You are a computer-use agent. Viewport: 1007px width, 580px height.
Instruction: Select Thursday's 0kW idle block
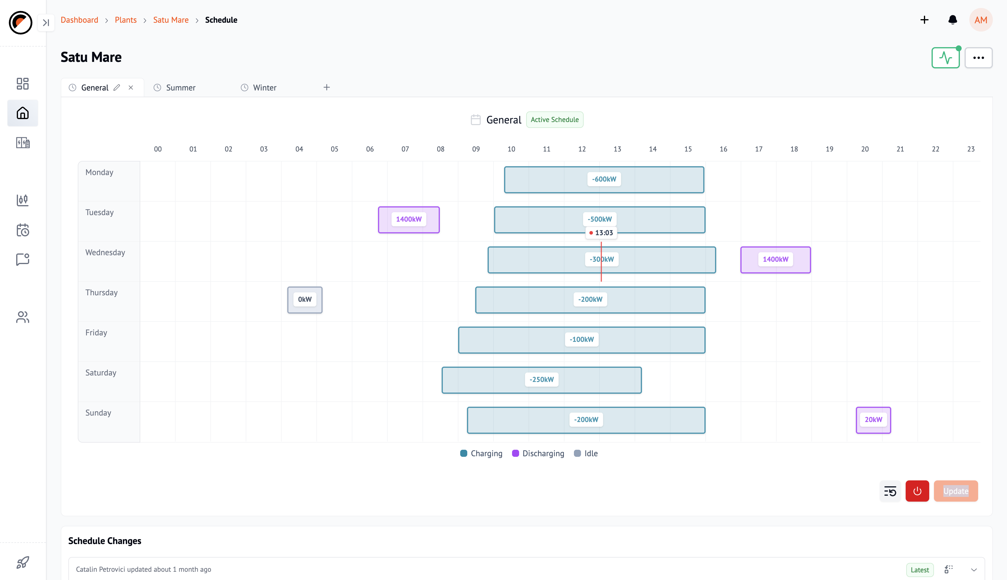305,299
